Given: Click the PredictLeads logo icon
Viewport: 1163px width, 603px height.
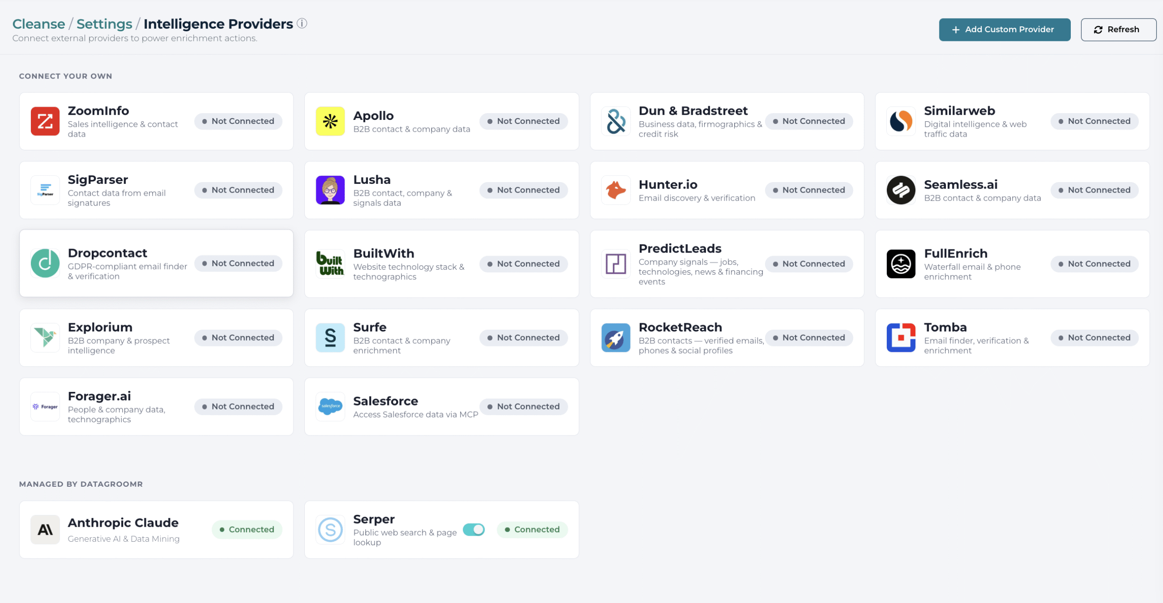Looking at the screenshot, I should pyautogui.click(x=616, y=264).
